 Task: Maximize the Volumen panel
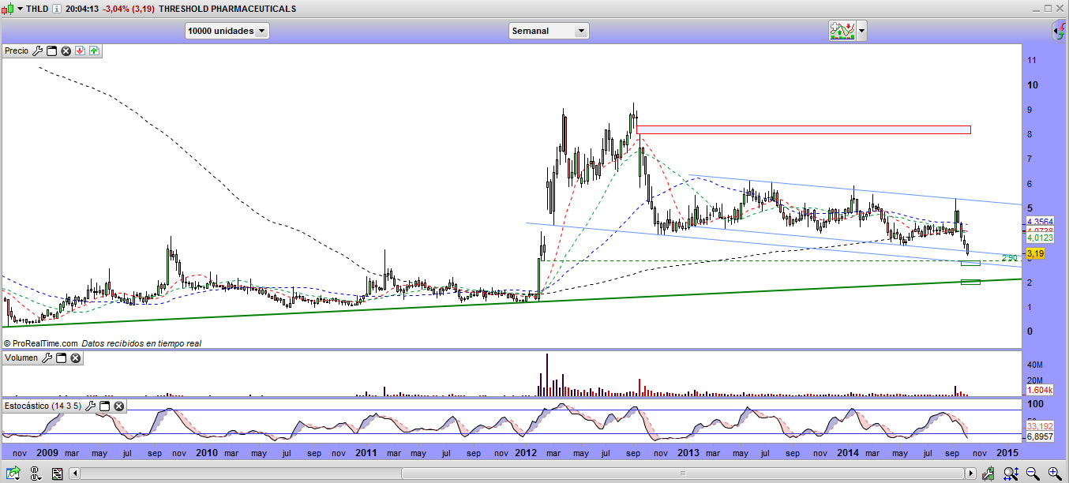tap(61, 358)
